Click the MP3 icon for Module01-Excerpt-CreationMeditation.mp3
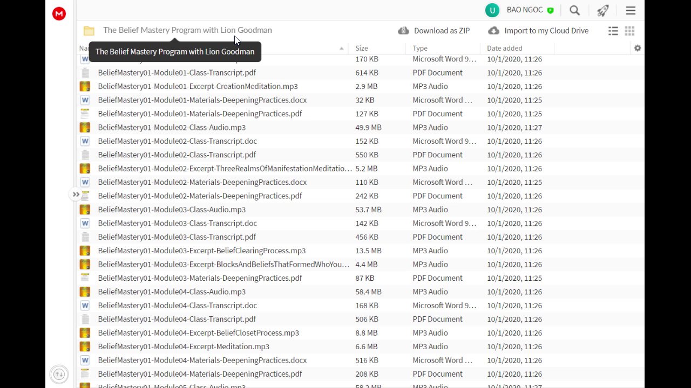Screen dimensions: 691x388 coord(85,86)
